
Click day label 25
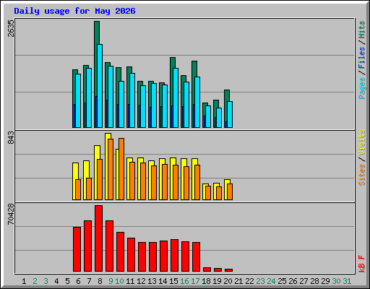282,281
